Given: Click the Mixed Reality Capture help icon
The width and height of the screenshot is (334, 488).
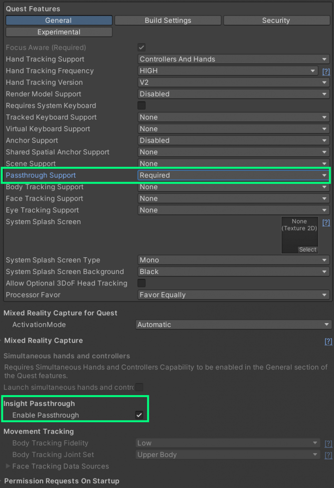Looking at the screenshot, I should point(328,341).
